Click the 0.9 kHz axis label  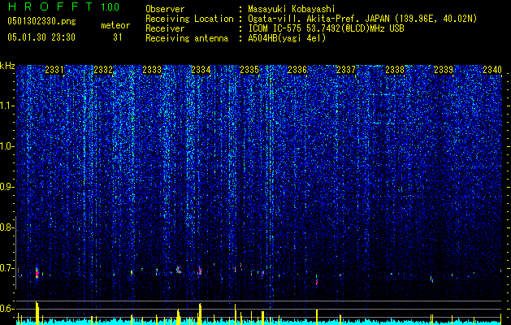tap(7, 187)
